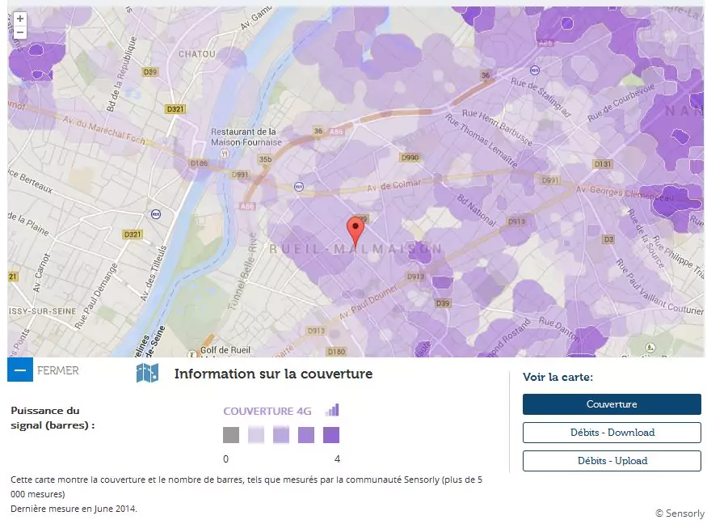Image resolution: width=707 pixels, height=524 pixels.
Task: Click the folded map icon
Action: pos(147,373)
